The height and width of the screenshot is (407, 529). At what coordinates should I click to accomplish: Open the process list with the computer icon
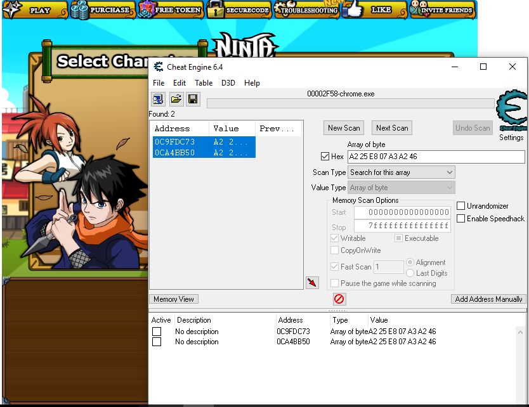[157, 99]
